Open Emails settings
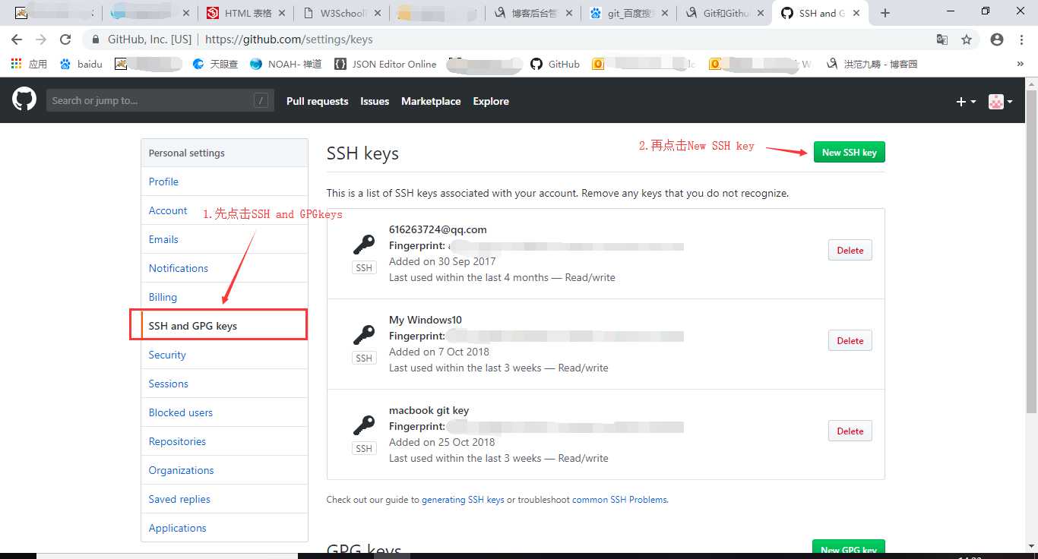Screen dimensions: 1038x559 coord(224,239)
